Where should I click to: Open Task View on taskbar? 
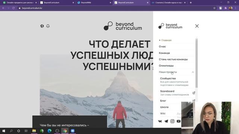[x=26, y=131]
